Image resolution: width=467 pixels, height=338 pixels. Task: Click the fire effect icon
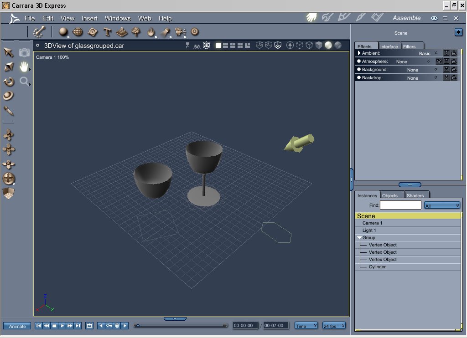pos(151,32)
